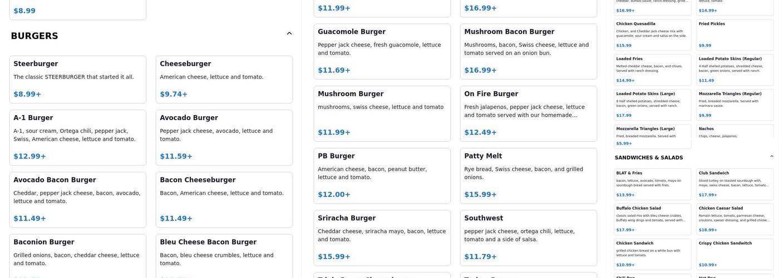Collapse the BURGERS section chevron

(x=289, y=33)
